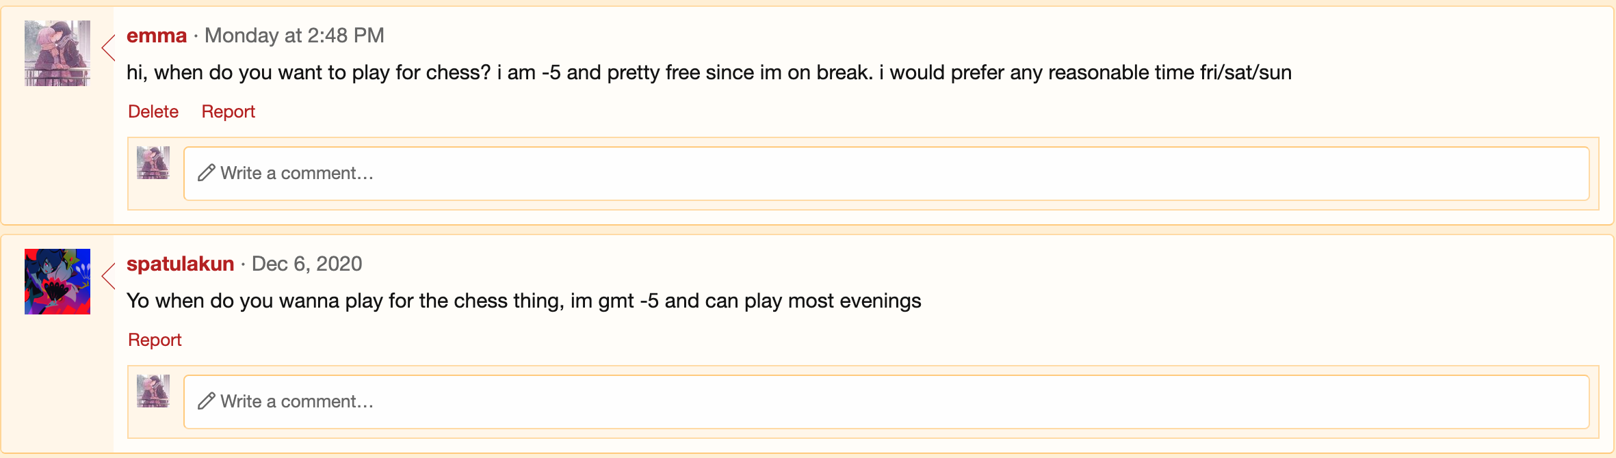The width and height of the screenshot is (1616, 458).
Task: Open emma's profile via username link
Action: (x=157, y=36)
